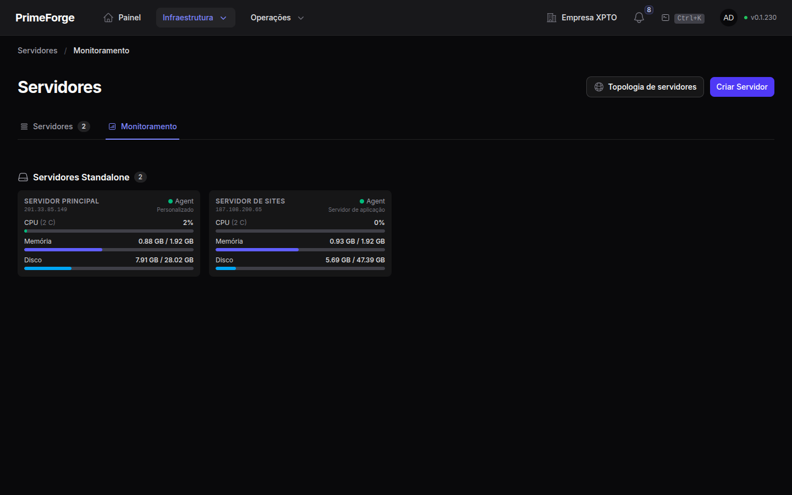Click the CPU bar of SERVIDOR PRINCIPAL
Image resolution: width=792 pixels, height=495 pixels.
click(x=109, y=231)
